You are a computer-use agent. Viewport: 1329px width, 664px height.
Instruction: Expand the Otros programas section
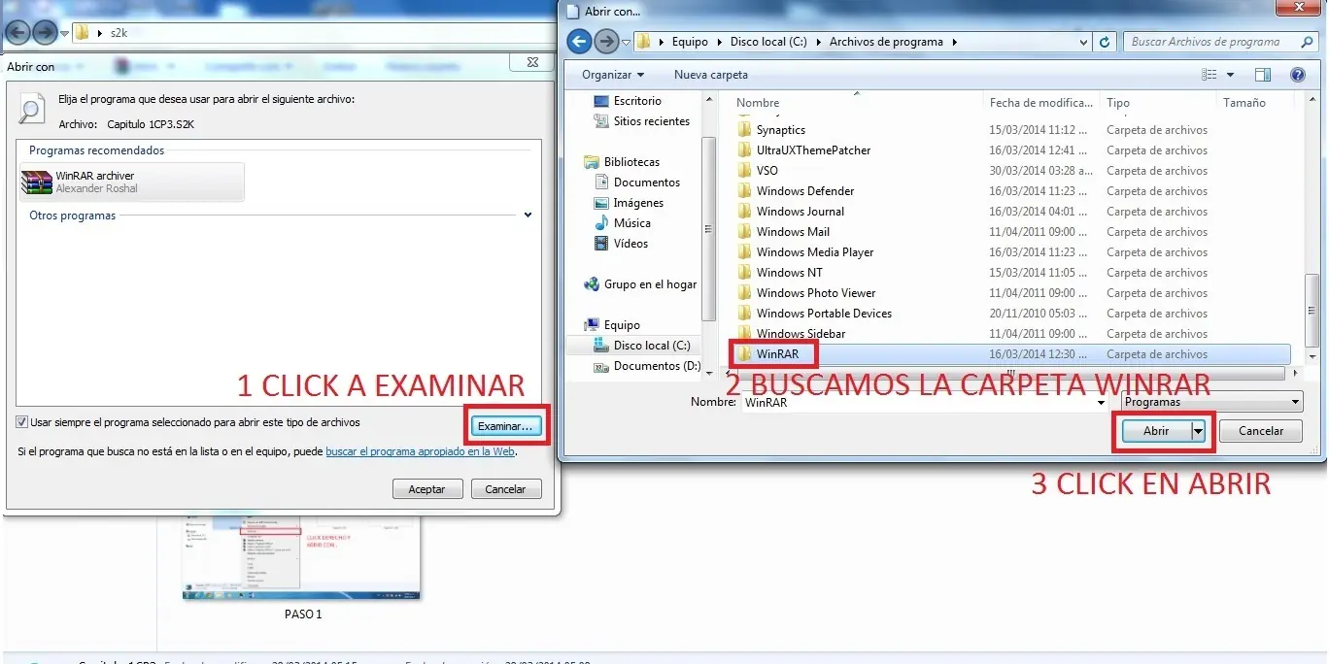point(528,216)
